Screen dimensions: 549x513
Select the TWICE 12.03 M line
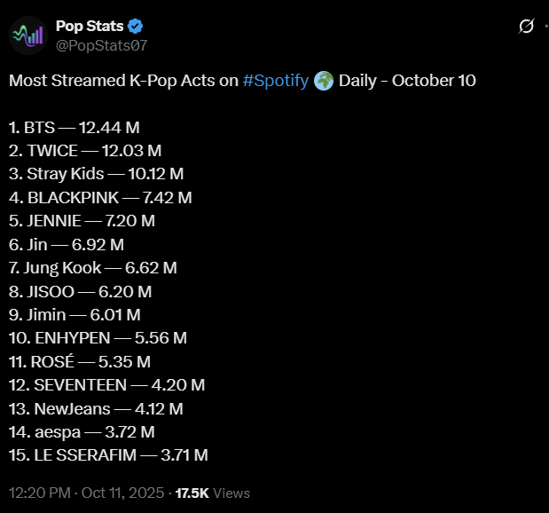(85, 151)
